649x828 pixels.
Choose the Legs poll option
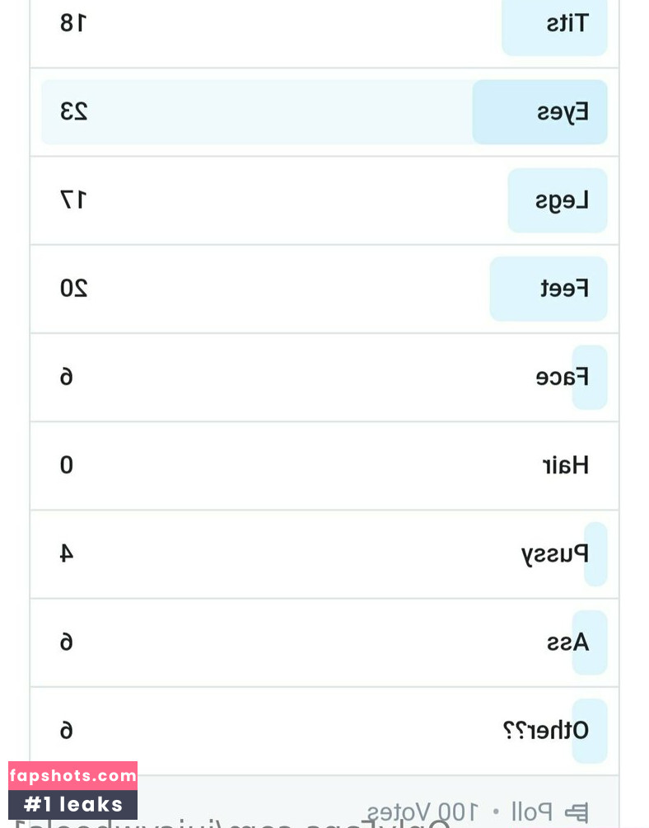pyautogui.click(x=324, y=200)
